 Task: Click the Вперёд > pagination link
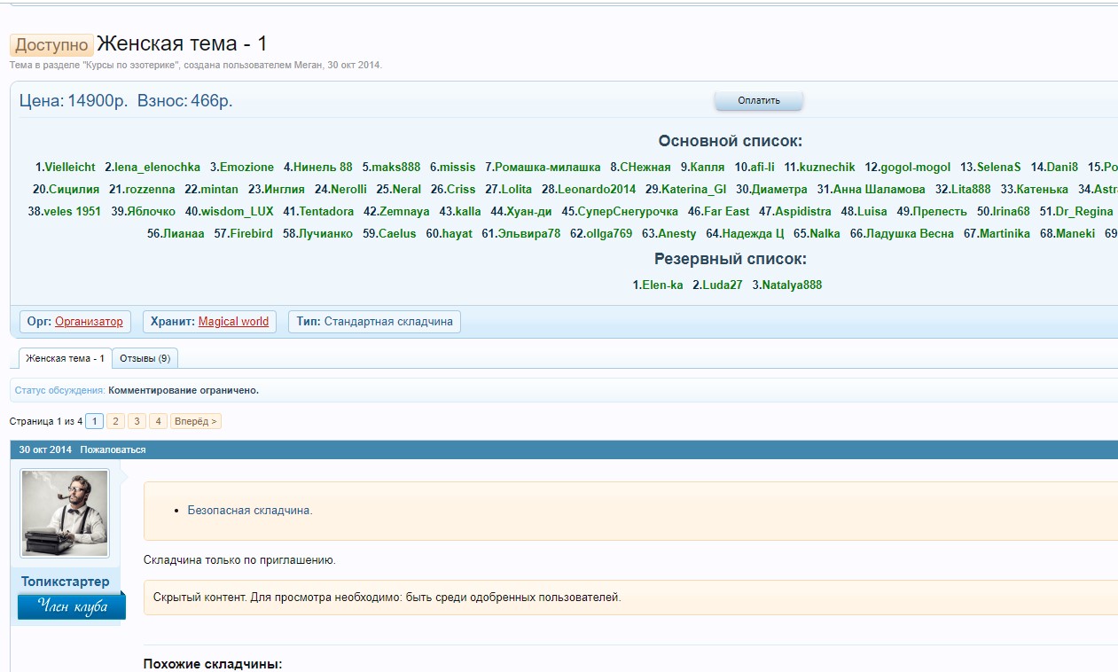[196, 421]
